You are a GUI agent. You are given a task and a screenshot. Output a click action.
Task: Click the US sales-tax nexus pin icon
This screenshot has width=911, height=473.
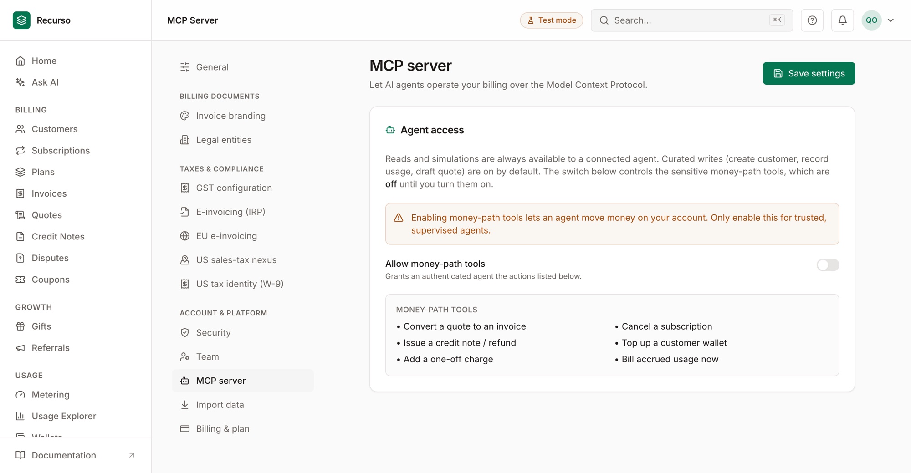point(184,260)
